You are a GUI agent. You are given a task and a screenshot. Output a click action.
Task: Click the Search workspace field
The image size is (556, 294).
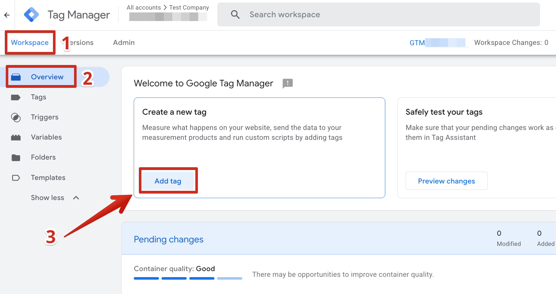(379, 15)
